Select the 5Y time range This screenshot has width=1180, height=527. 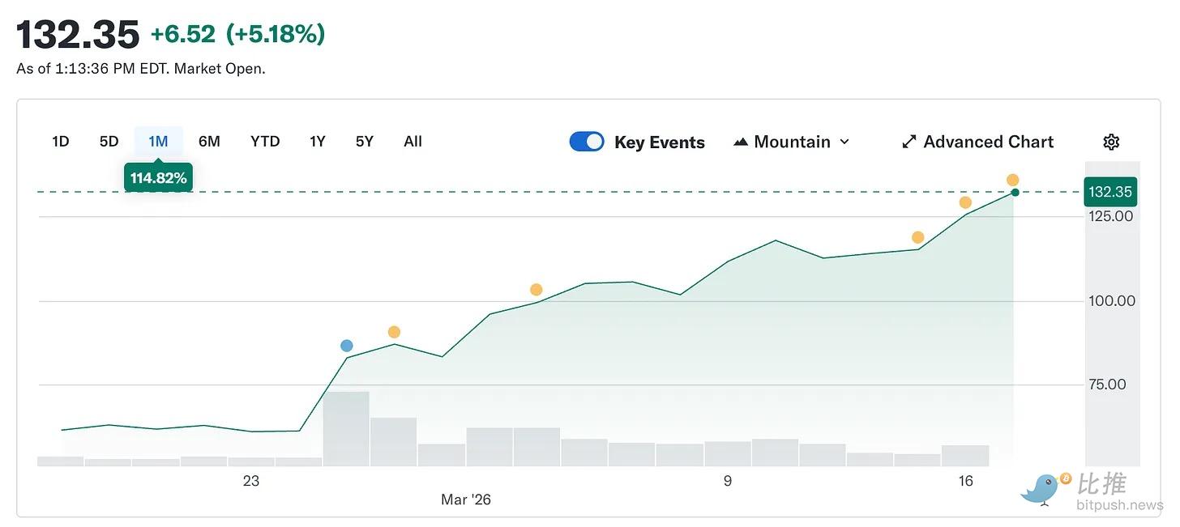tap(365, 142)
